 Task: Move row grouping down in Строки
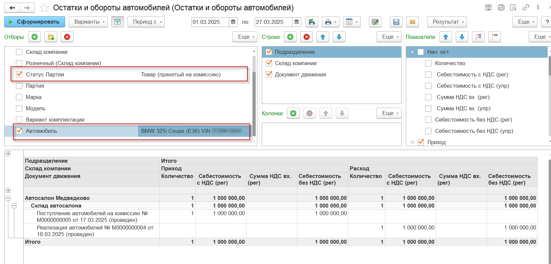(339, 37)
